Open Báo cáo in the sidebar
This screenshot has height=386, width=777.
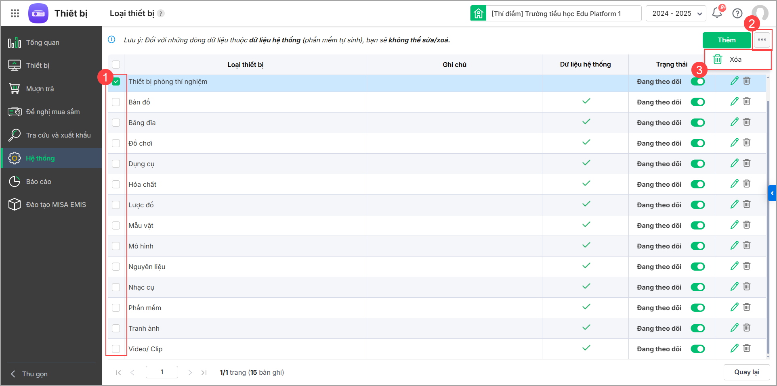[51, 182]
